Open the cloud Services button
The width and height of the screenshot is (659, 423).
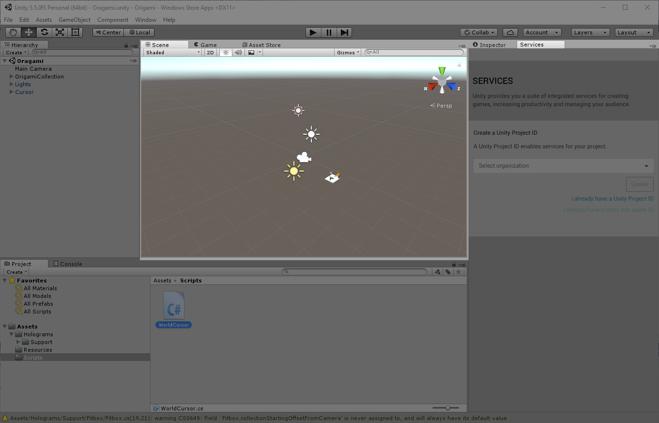[x=510, y=32]
